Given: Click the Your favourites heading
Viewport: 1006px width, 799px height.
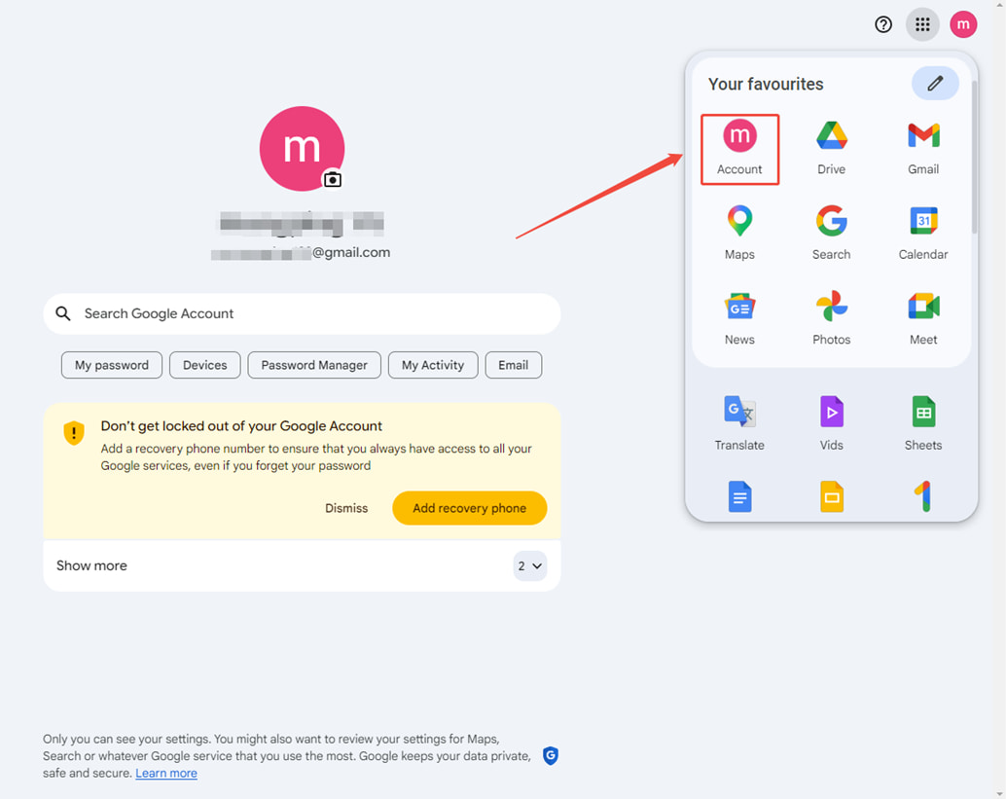Looking at the screenshot, I should click(x=766, y=84).
